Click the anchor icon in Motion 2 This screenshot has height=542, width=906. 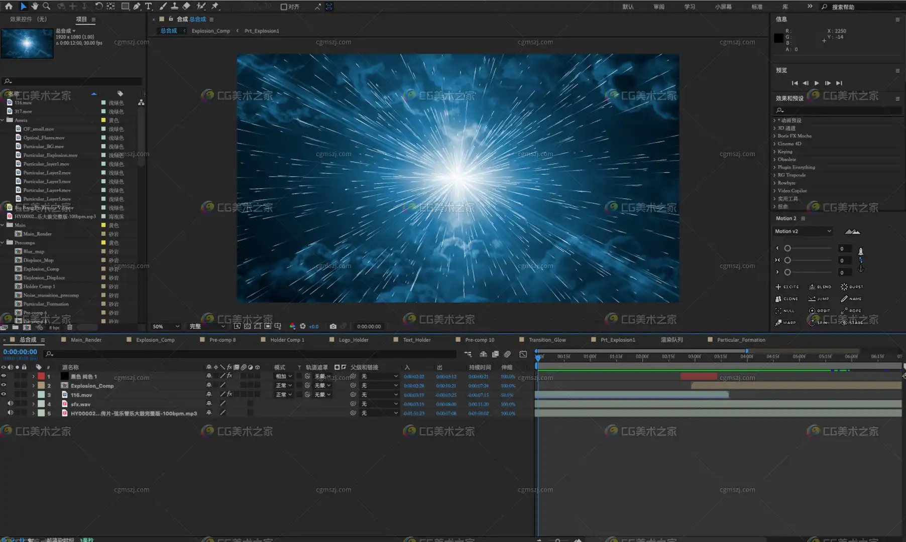pos(860,269)
